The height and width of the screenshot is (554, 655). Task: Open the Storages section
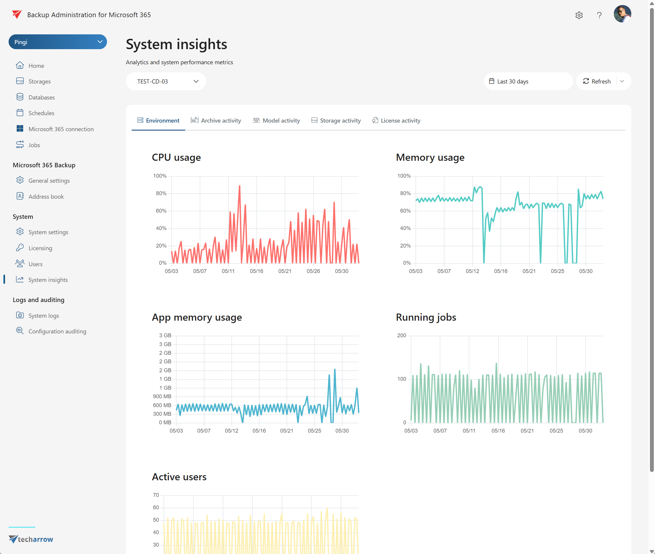point(39,81)
